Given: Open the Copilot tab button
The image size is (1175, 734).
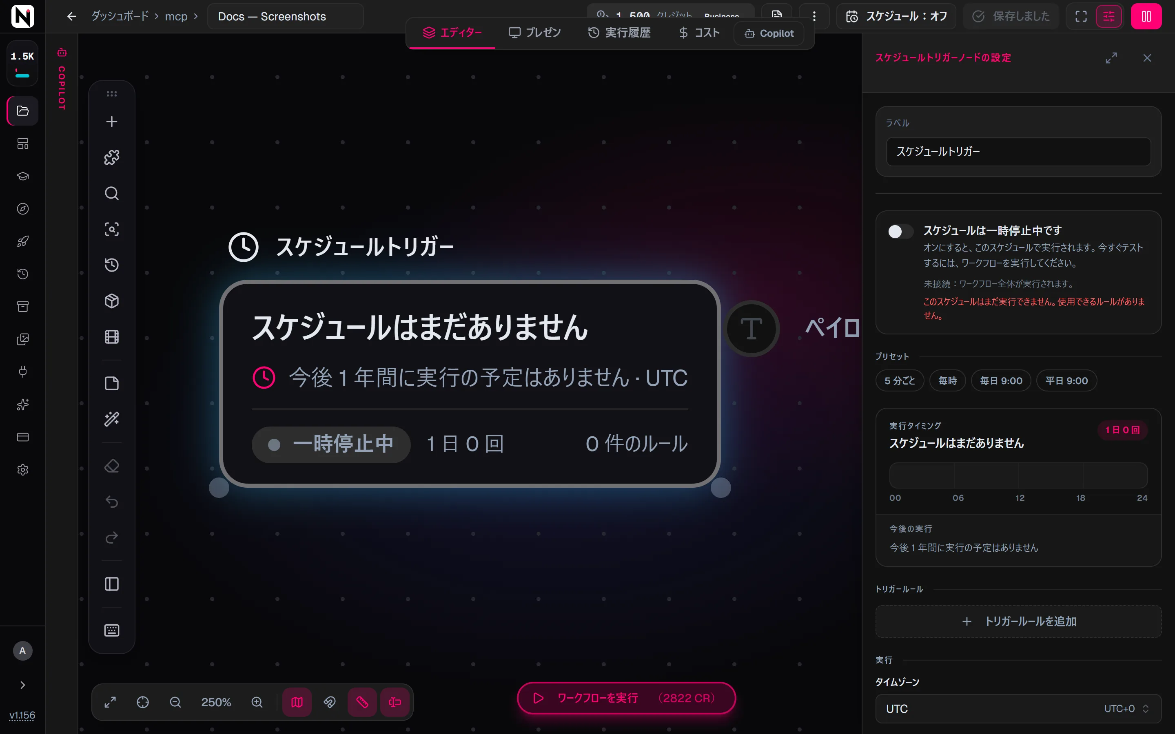Looking at the screenshot, I should click(x=769, y=33).
